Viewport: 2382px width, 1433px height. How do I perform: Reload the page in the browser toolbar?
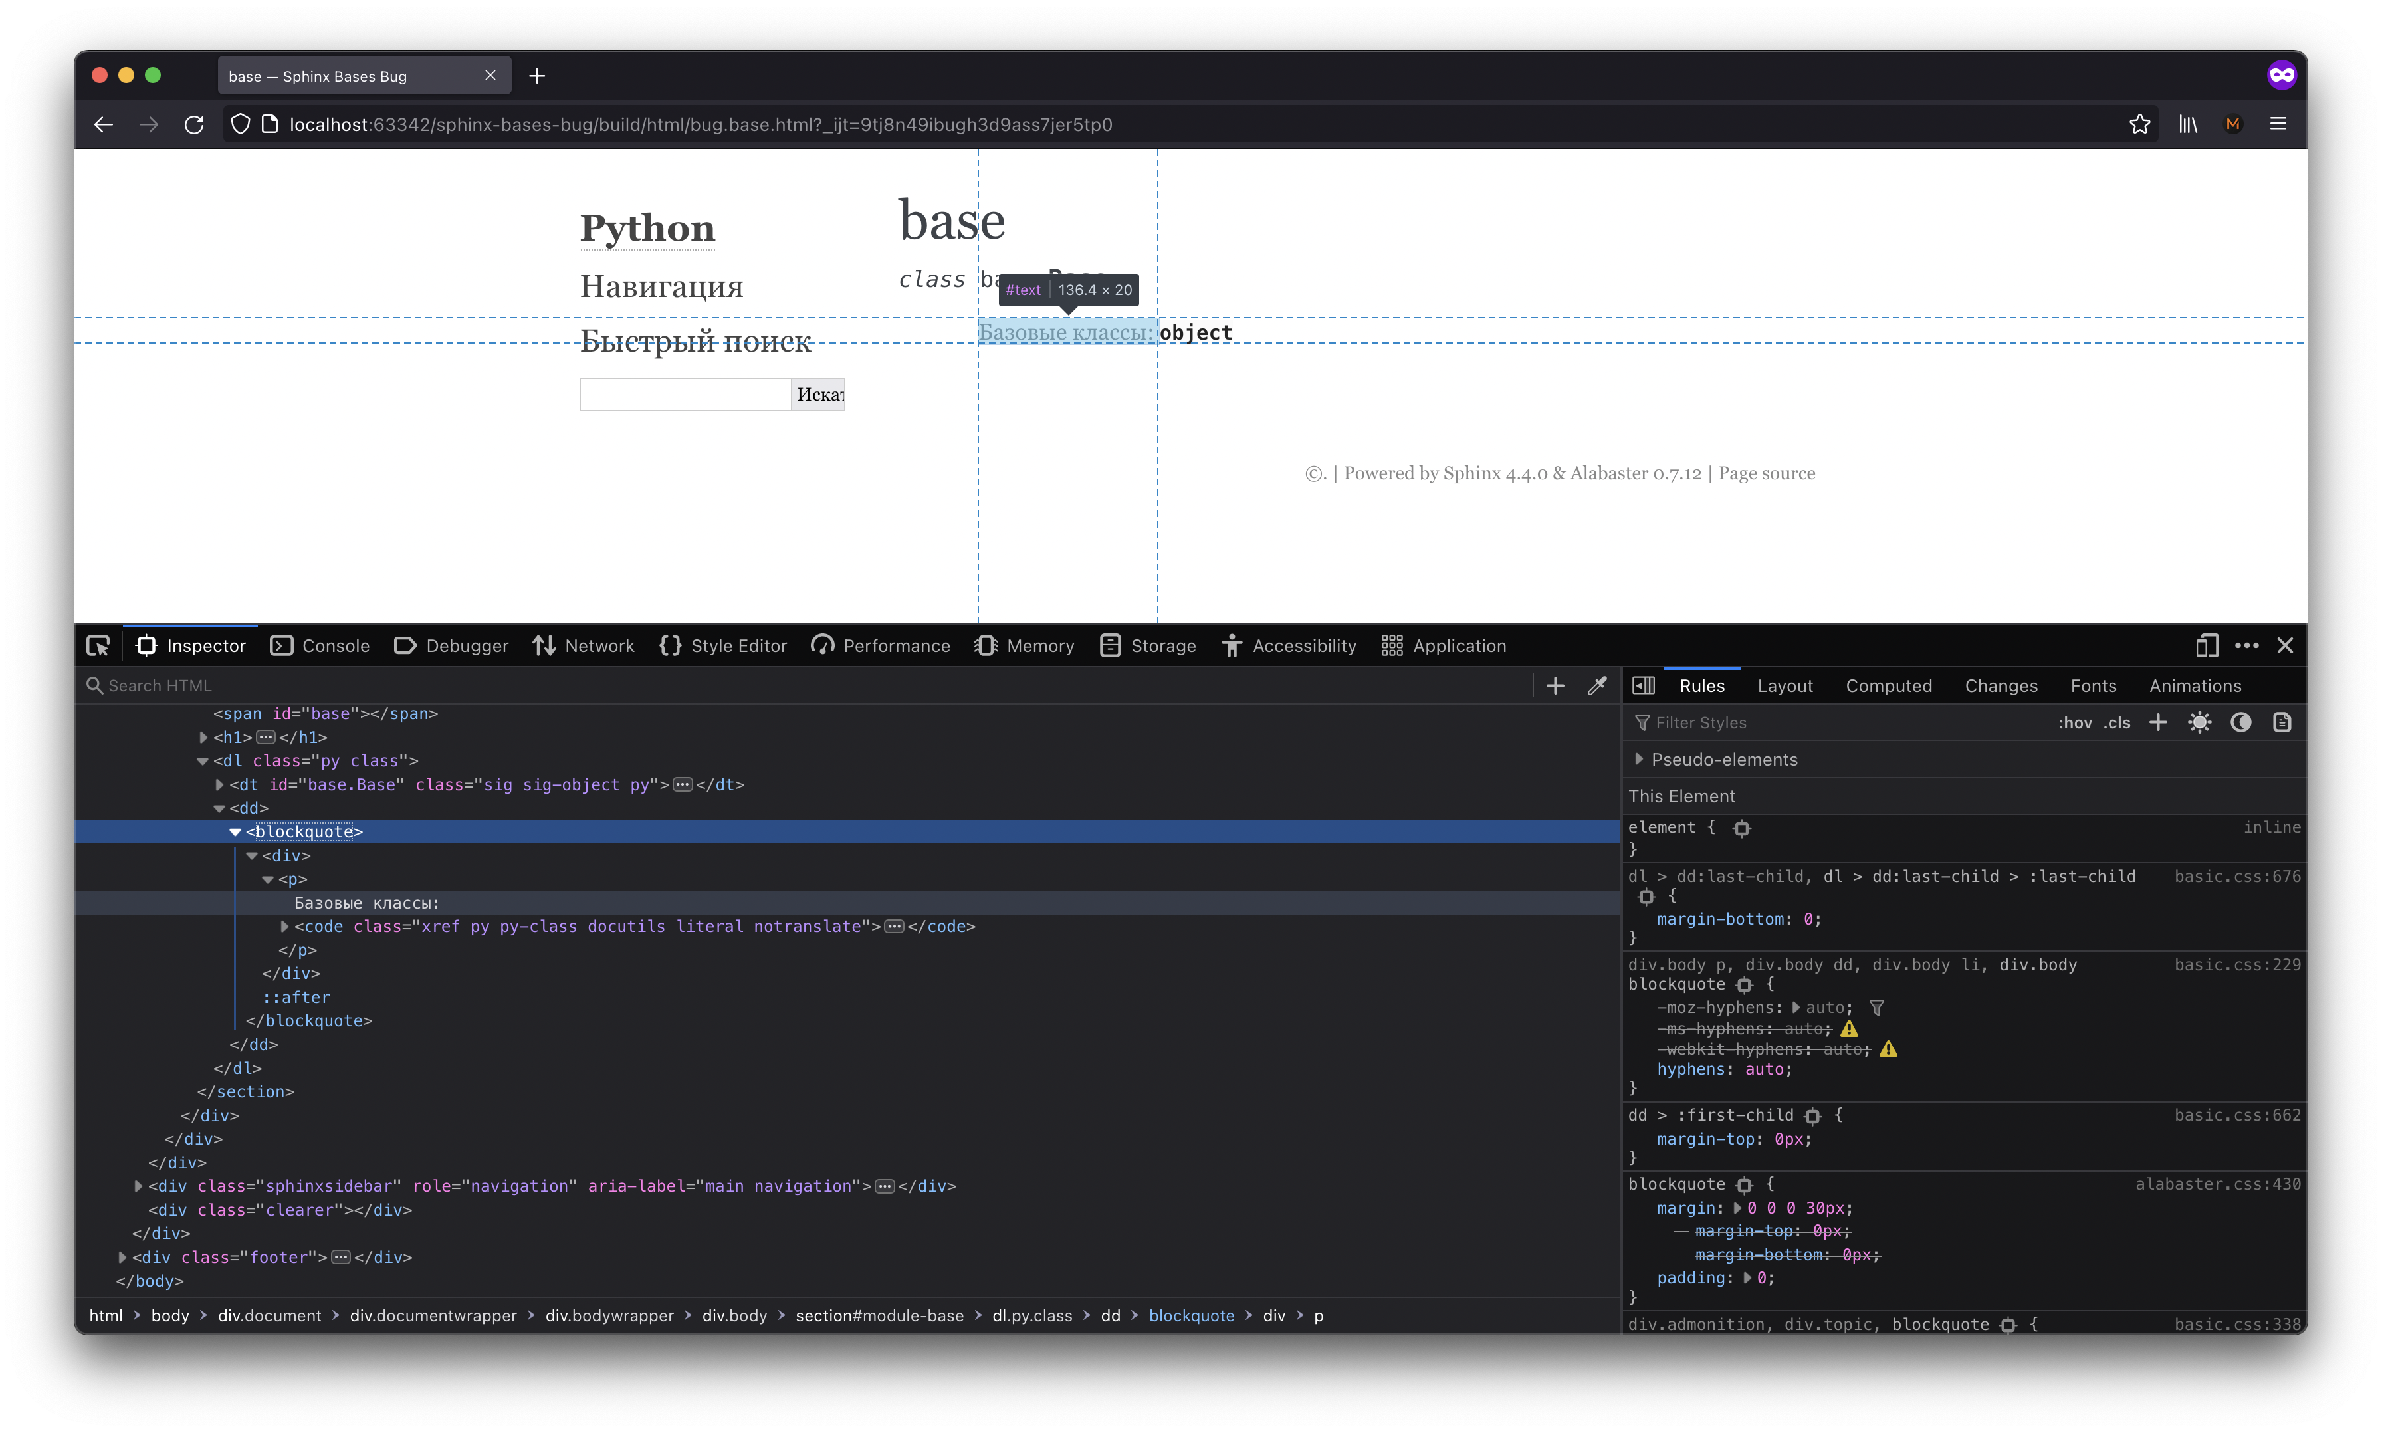coord(194,124)
